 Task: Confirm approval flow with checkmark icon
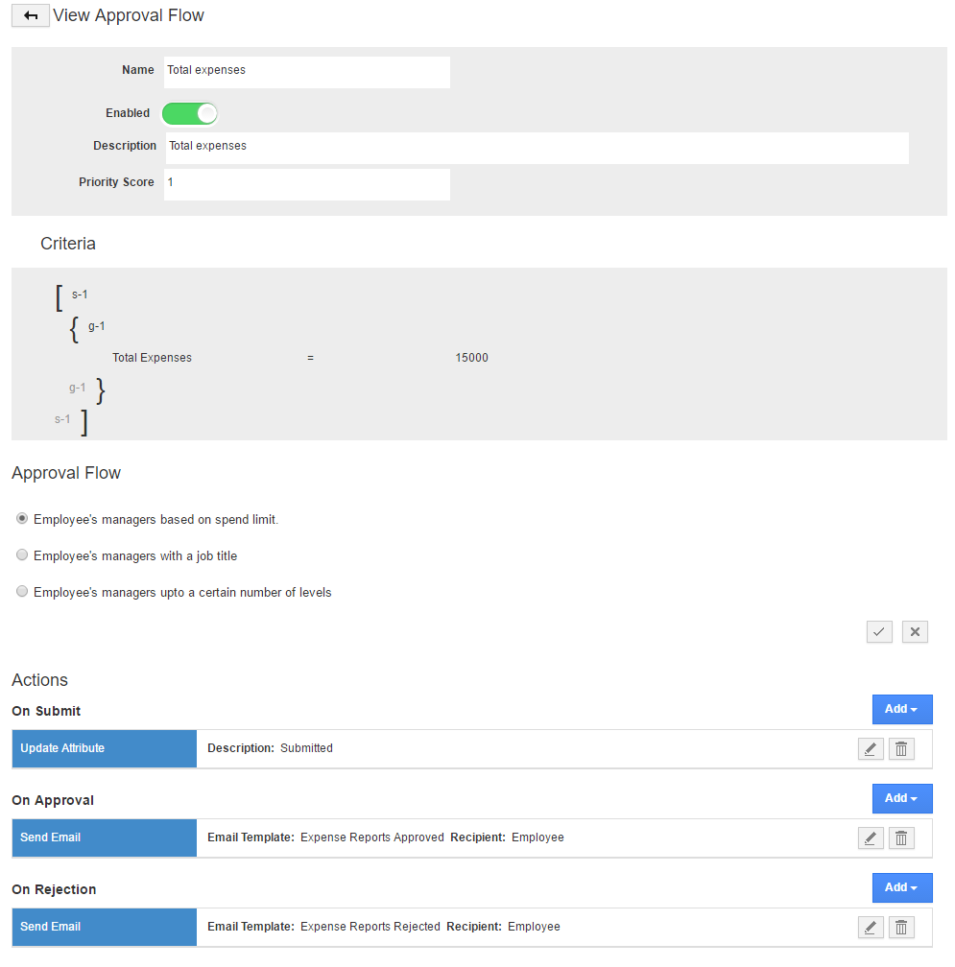pos(879,631)
